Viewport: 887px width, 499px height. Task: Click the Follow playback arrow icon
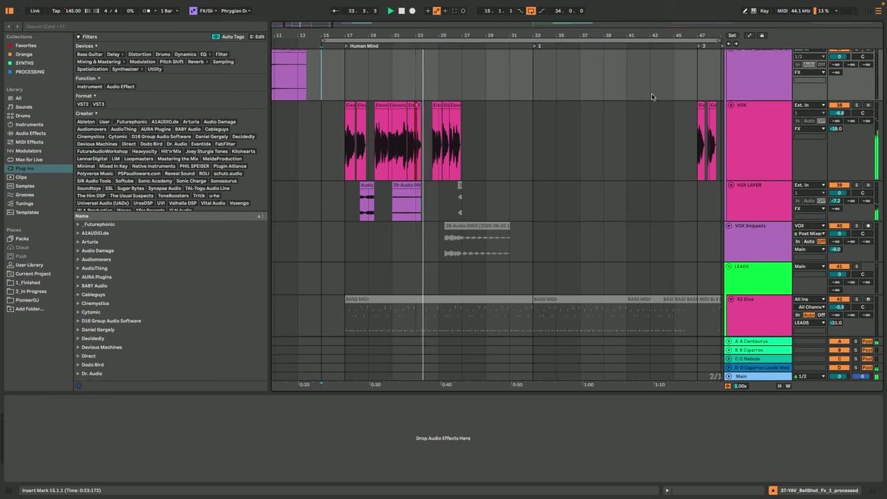[x=335, y=10]
